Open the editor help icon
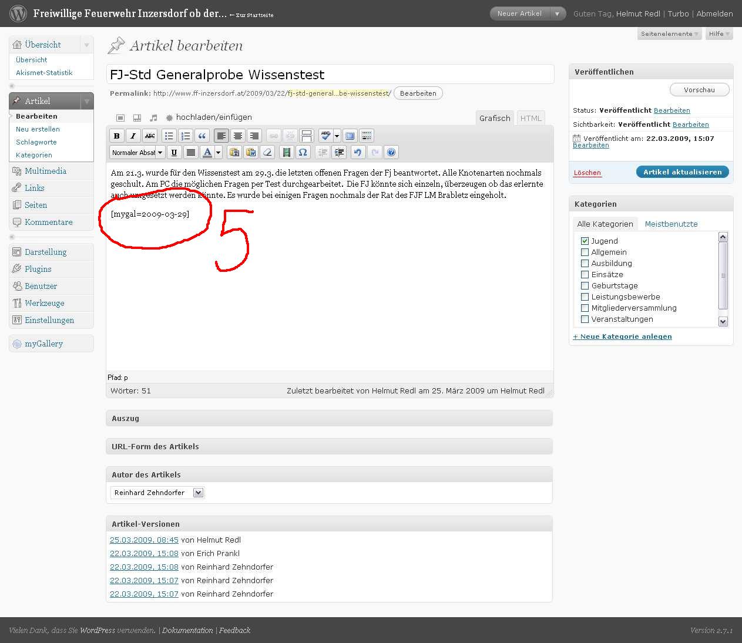Screen dimensions: 742x643 coord(391,153)
